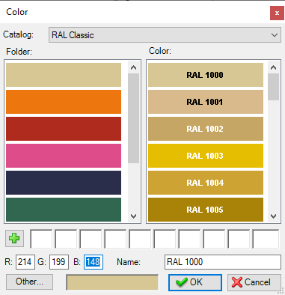Select the orange folder swatch
Viewport: 285px width, 295px height.
tap(64, 102)
